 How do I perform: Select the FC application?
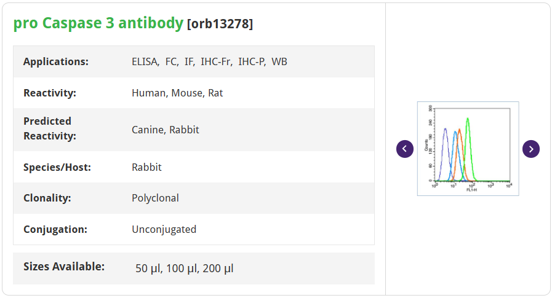pyautogui.click(x=172, y=61)
